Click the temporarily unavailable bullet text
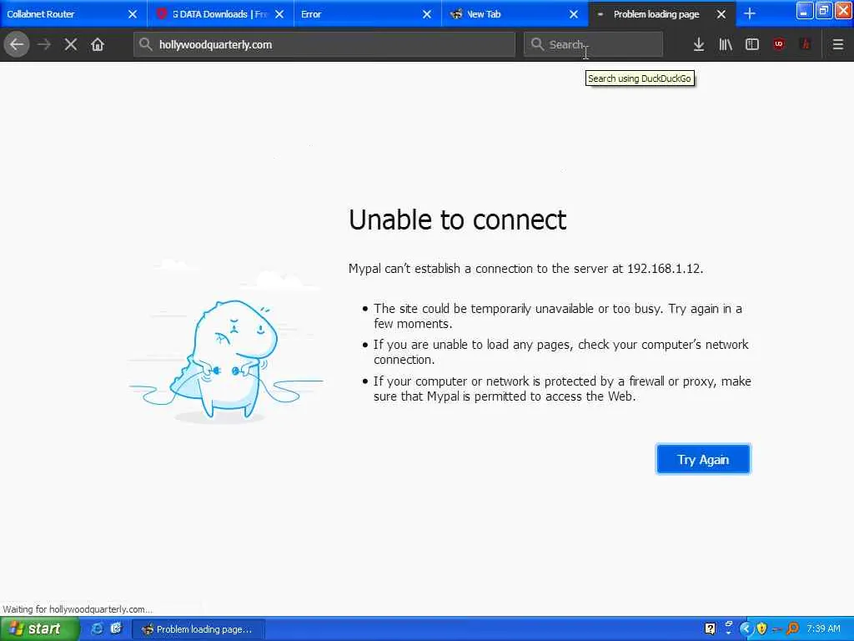Screen dimensions: 854x641 tap(558, 316)
